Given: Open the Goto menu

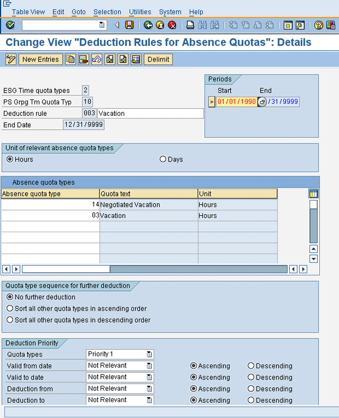Looking at the screenshot, I should [x=79, y=12].
